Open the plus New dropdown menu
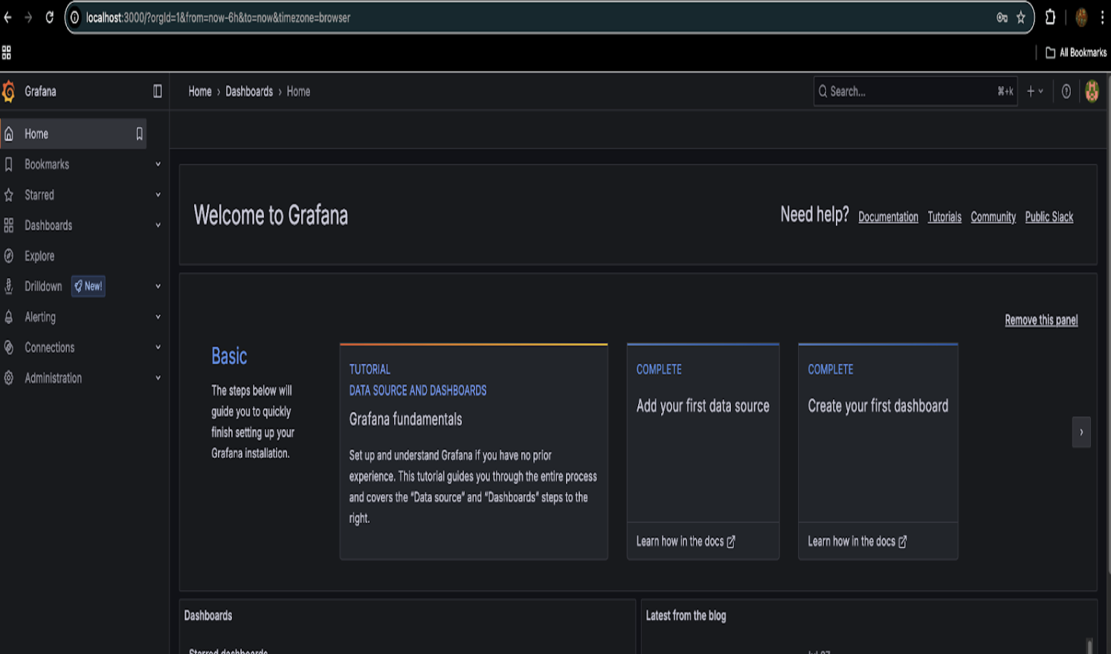Image resolution: width=1111 pixels, height=654 pixels. tap(1034, 91)
